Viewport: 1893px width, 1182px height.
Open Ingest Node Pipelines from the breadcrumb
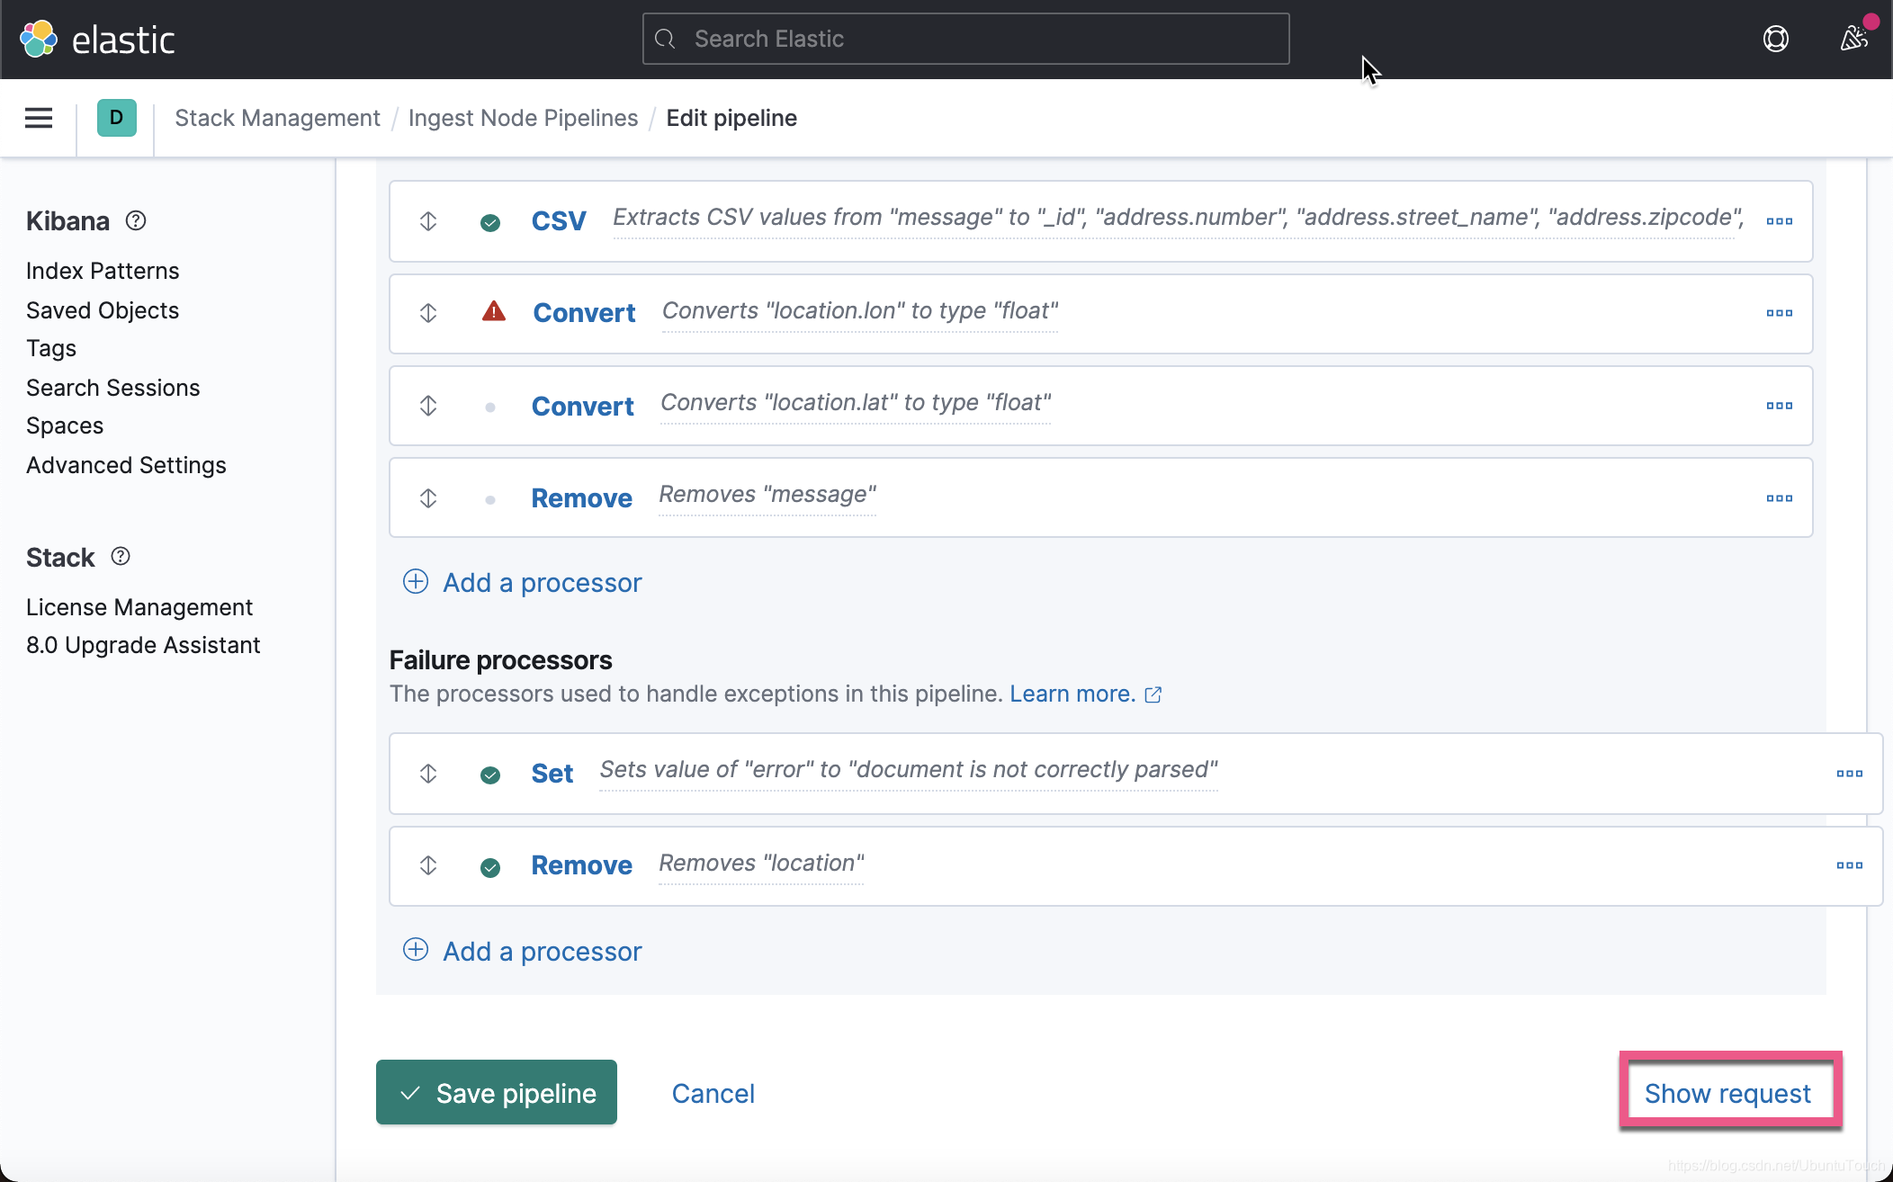coord(523,118)
